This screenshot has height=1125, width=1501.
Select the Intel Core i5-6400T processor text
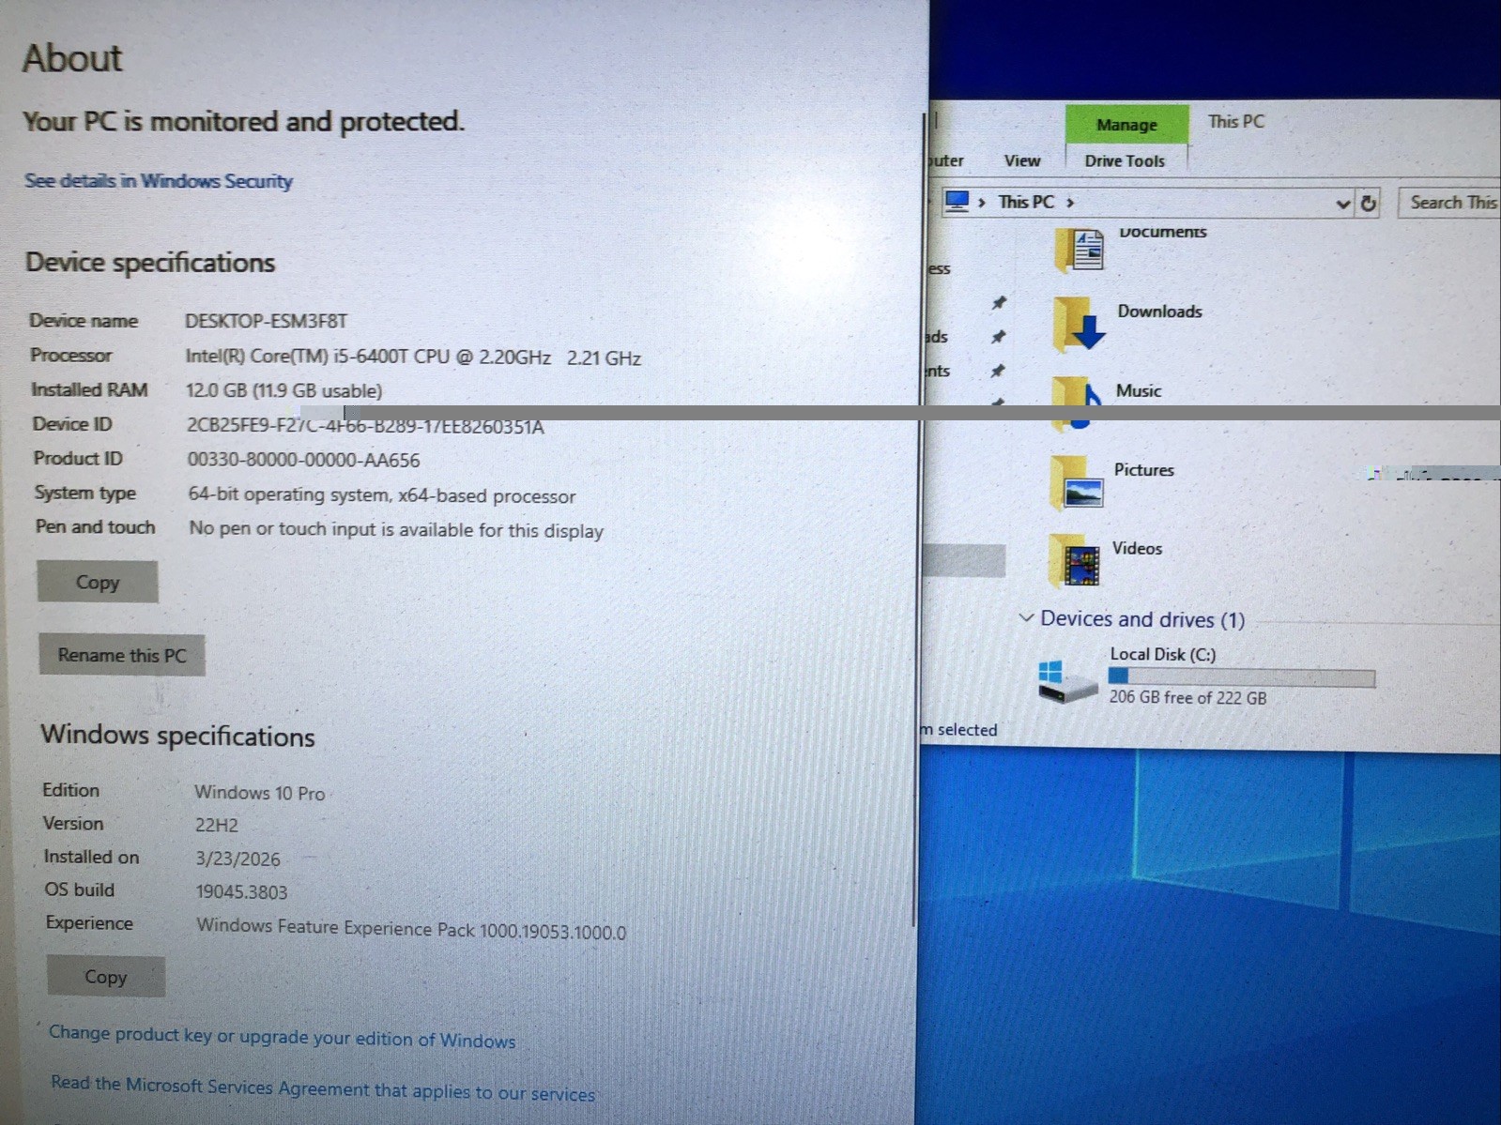coord(413,357)
